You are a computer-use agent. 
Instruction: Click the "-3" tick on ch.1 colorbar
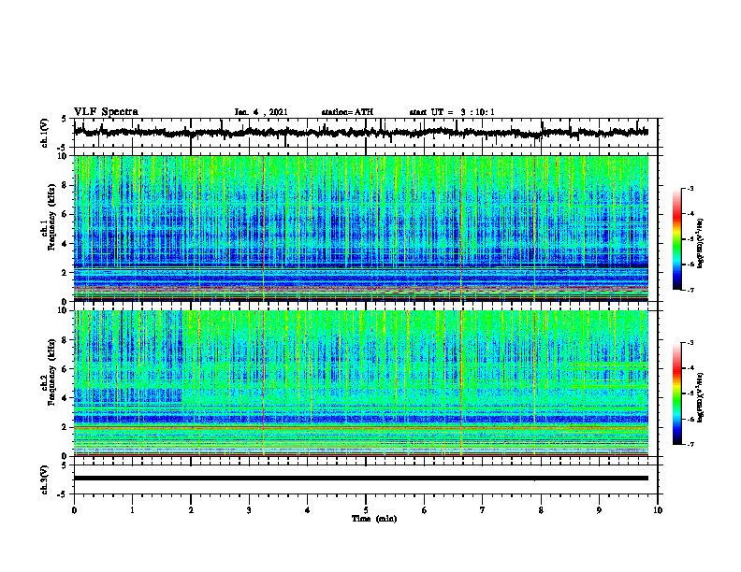coord(690,188)
